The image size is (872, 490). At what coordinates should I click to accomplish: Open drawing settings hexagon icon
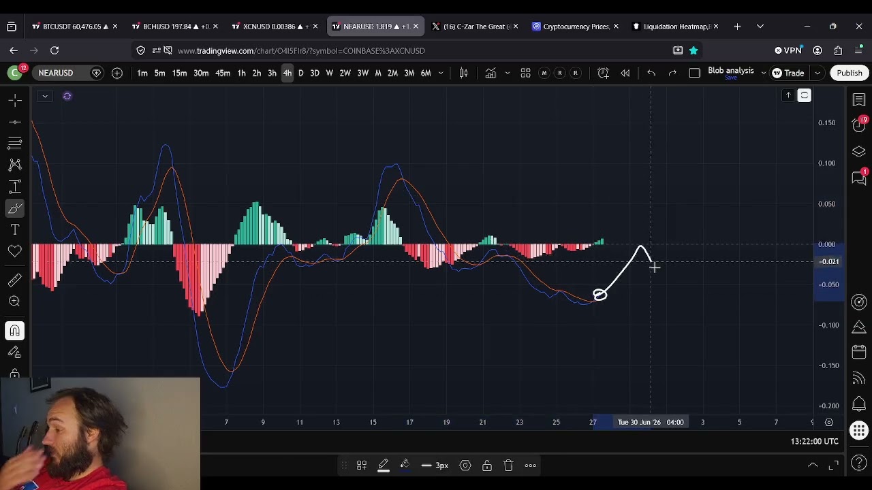tap(465, 465)
